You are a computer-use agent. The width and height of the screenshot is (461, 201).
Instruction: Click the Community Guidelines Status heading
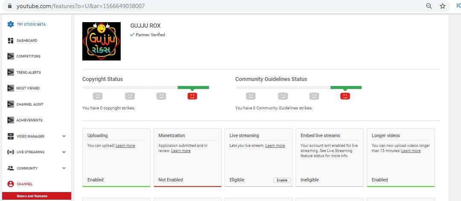tap(271, 79)
